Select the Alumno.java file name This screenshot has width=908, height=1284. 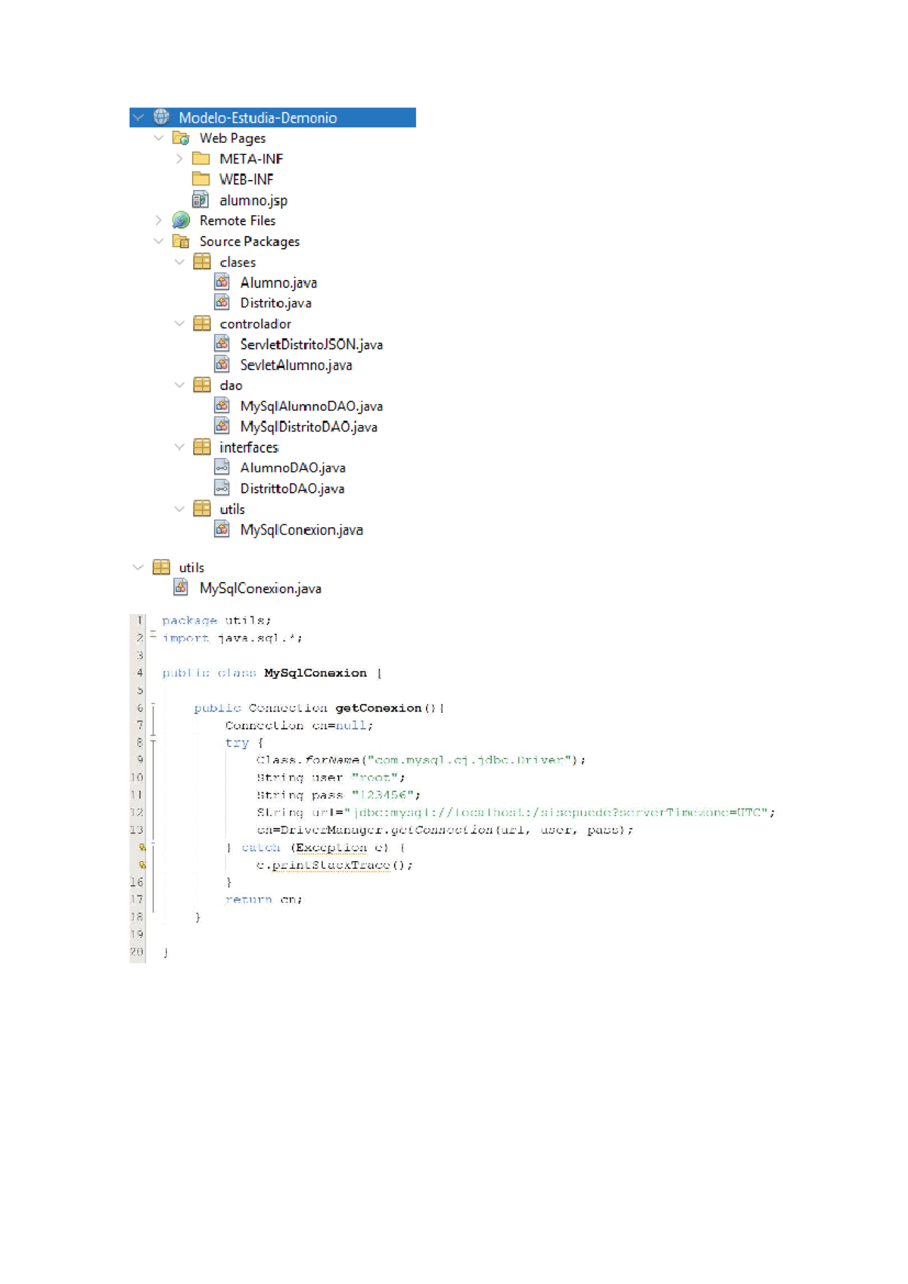pos(278,282)
